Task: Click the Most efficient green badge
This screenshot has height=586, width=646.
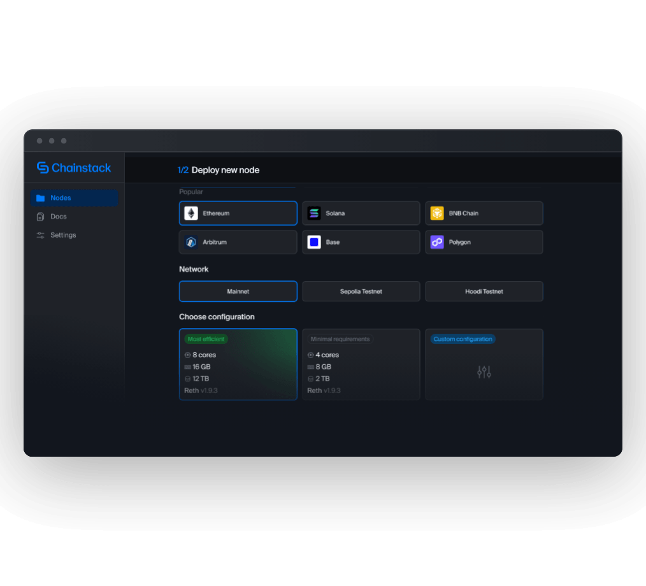Action: [x=206, y=339]
